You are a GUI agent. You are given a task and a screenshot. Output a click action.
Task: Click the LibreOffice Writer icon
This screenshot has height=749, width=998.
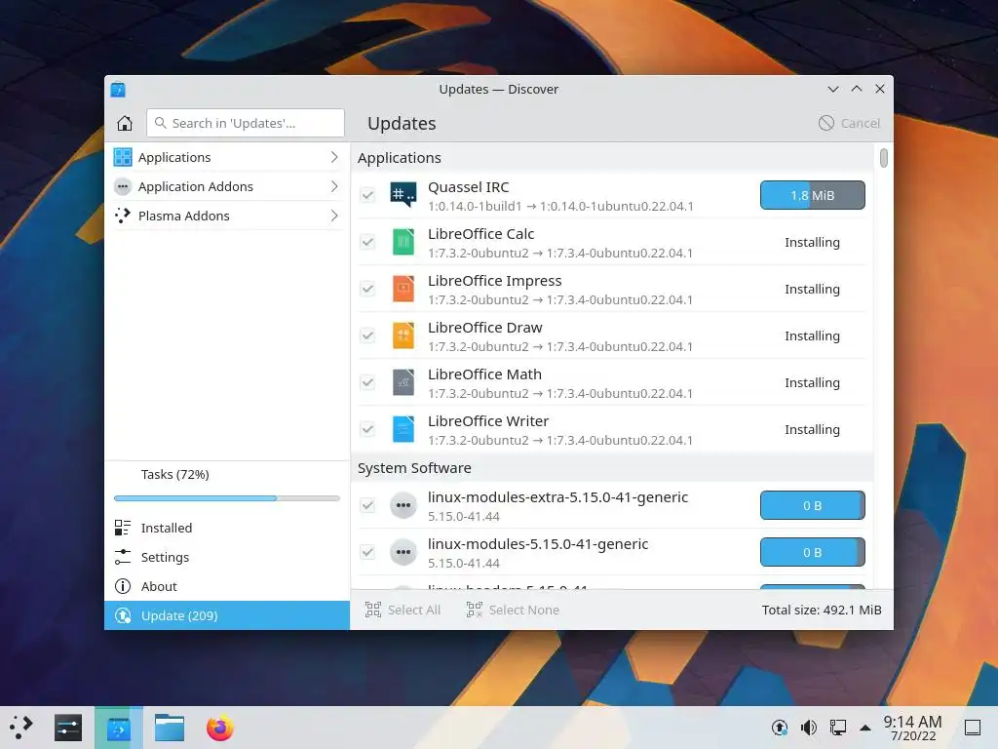pyautogui.click(x=403, y=429)
